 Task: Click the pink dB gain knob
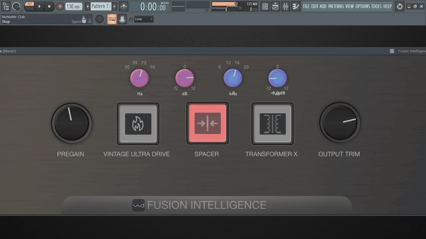(x=185, y=78)
